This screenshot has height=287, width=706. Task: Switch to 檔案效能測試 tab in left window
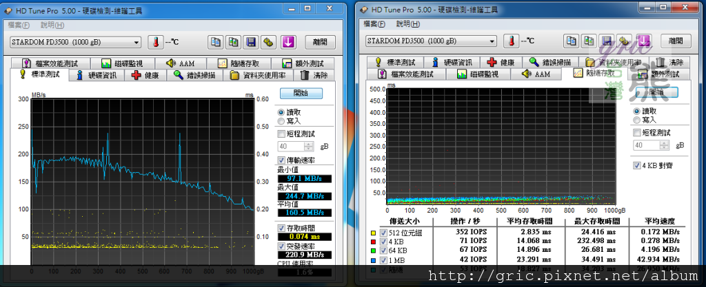[x=50, y=63]
